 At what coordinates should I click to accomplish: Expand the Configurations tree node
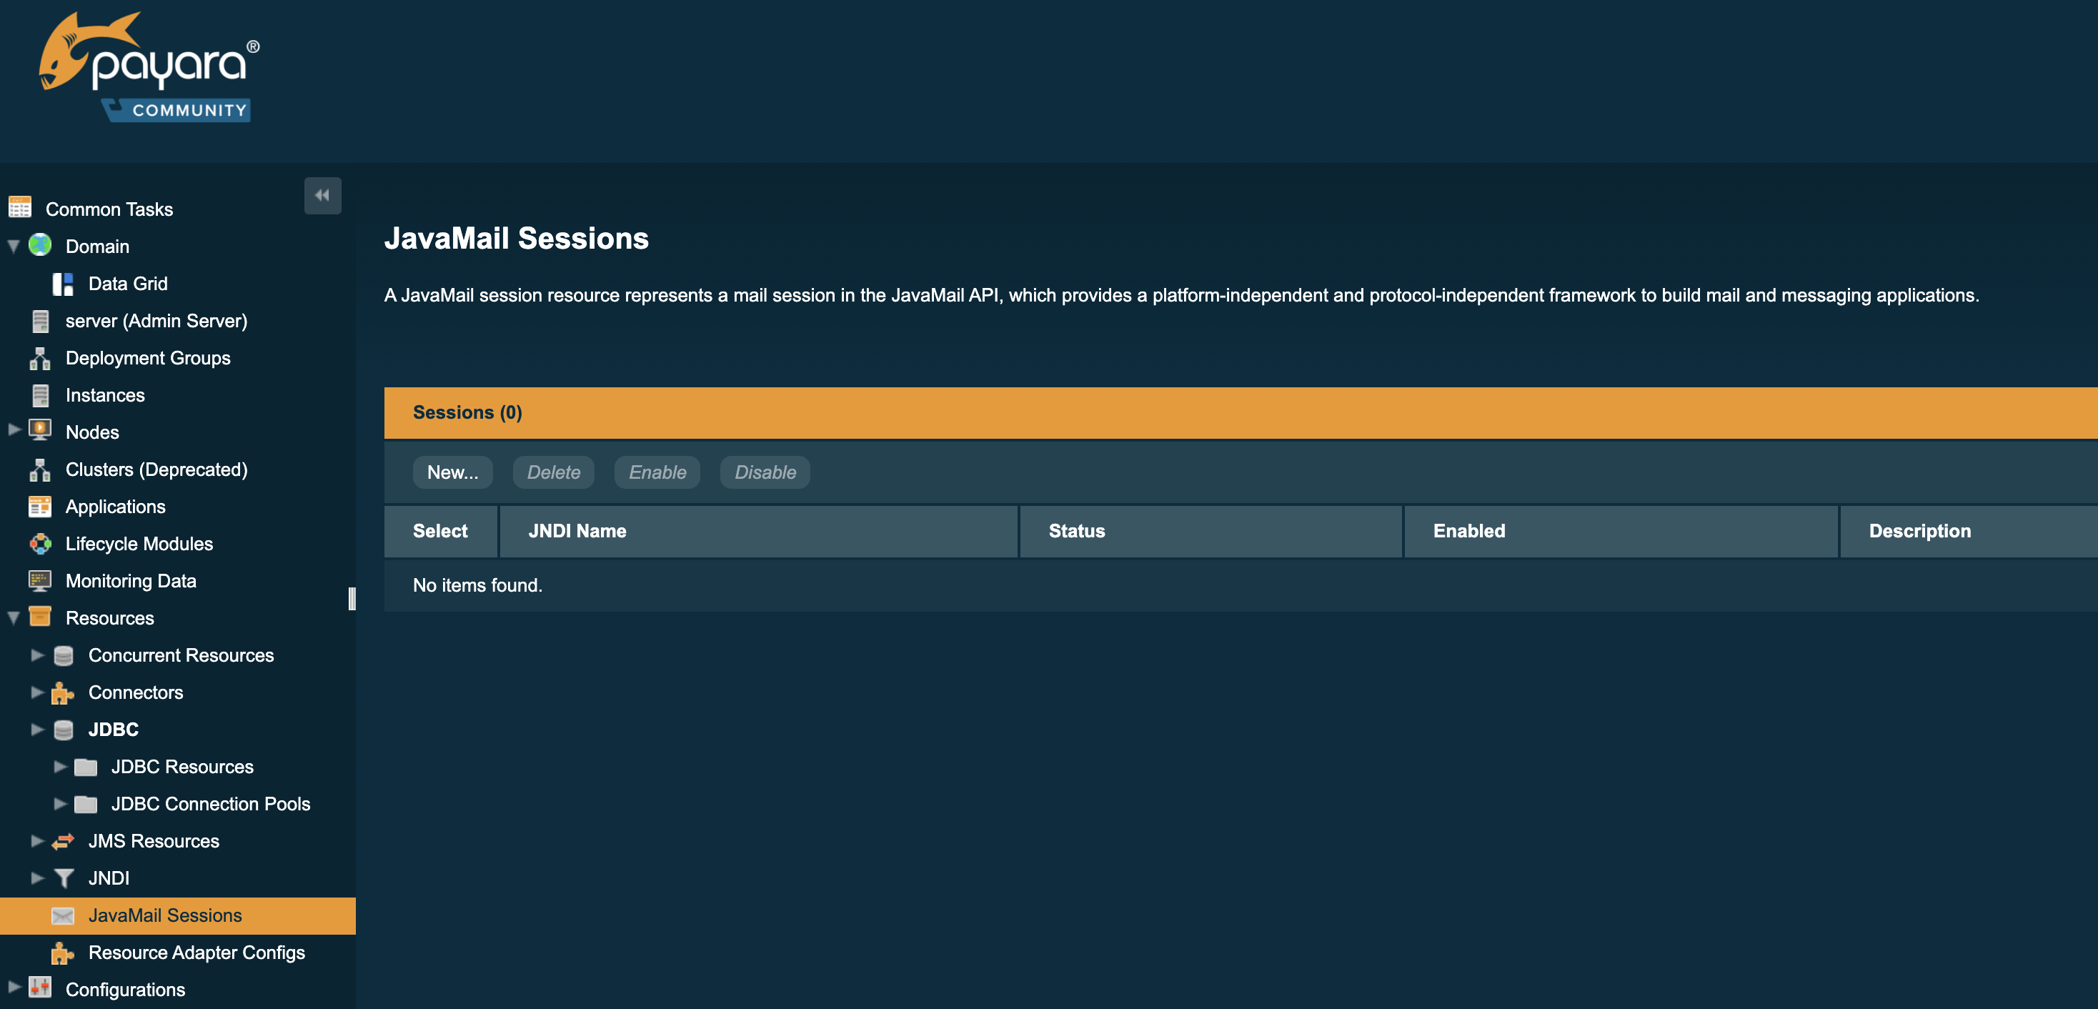pos(14,987)
